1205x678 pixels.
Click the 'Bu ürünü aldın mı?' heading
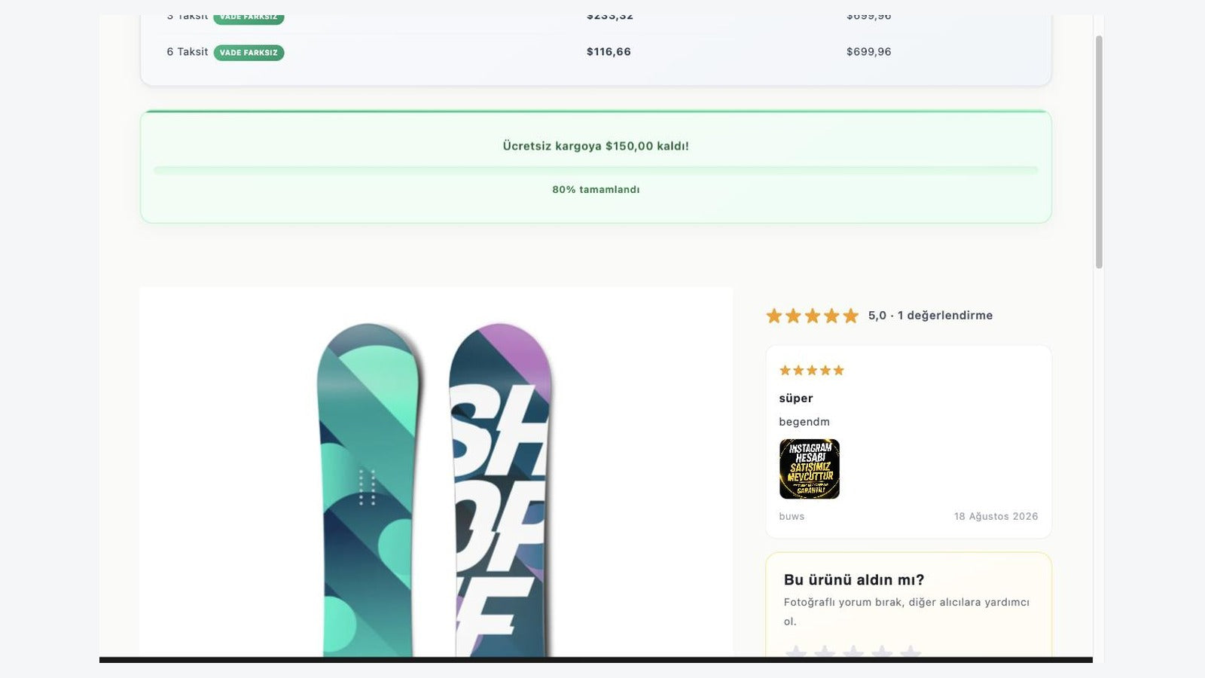pyautogui.click(x=854, y=580)
